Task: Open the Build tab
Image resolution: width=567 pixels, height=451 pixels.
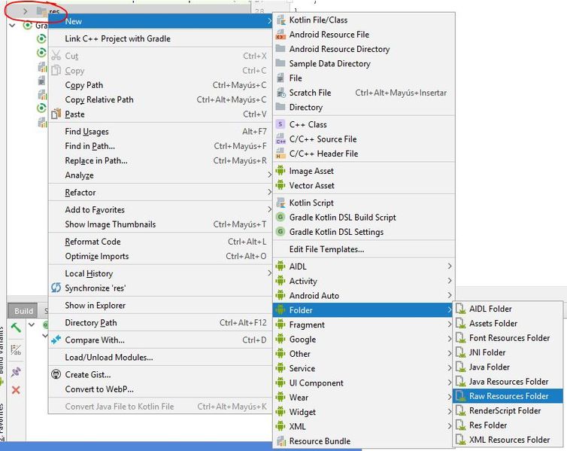Action: click(23, 311)
